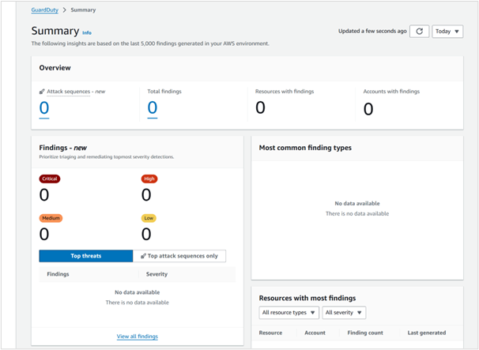The width and height of the screenshot is (479, 350).
Task: Select the Top threats tab
Action: tap(86, 256)
